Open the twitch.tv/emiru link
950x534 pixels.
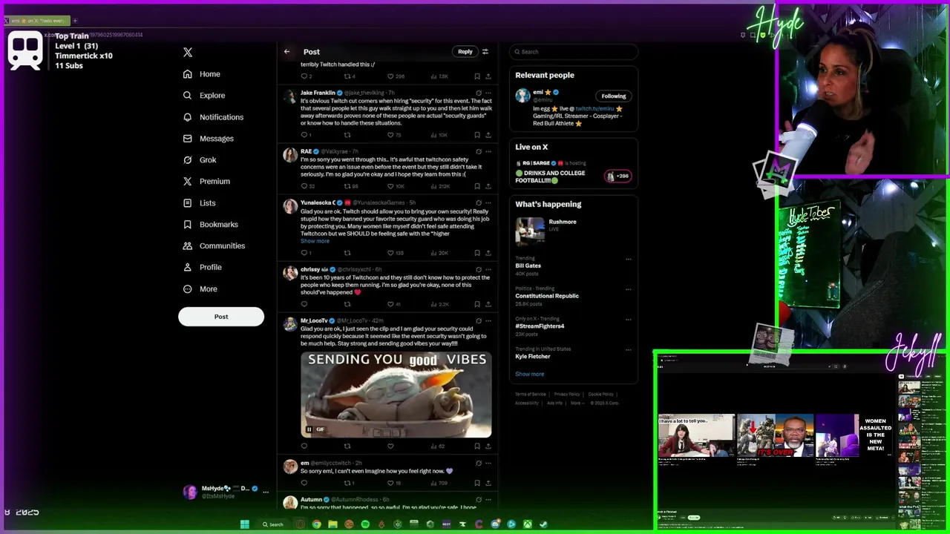594,109
